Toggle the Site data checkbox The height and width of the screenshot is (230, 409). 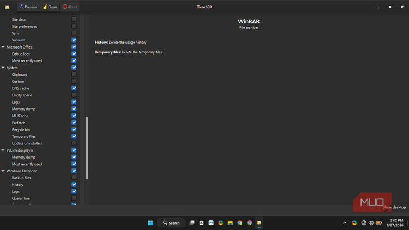pyautogui.click(x=74, y=19)
